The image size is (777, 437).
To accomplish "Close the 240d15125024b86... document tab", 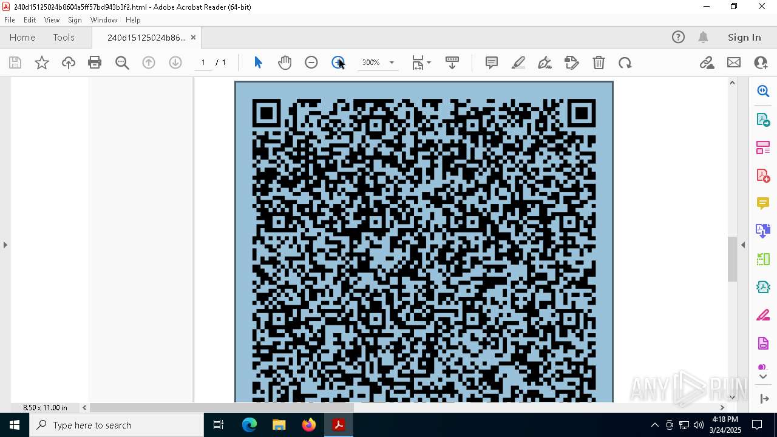I will 193,38.
